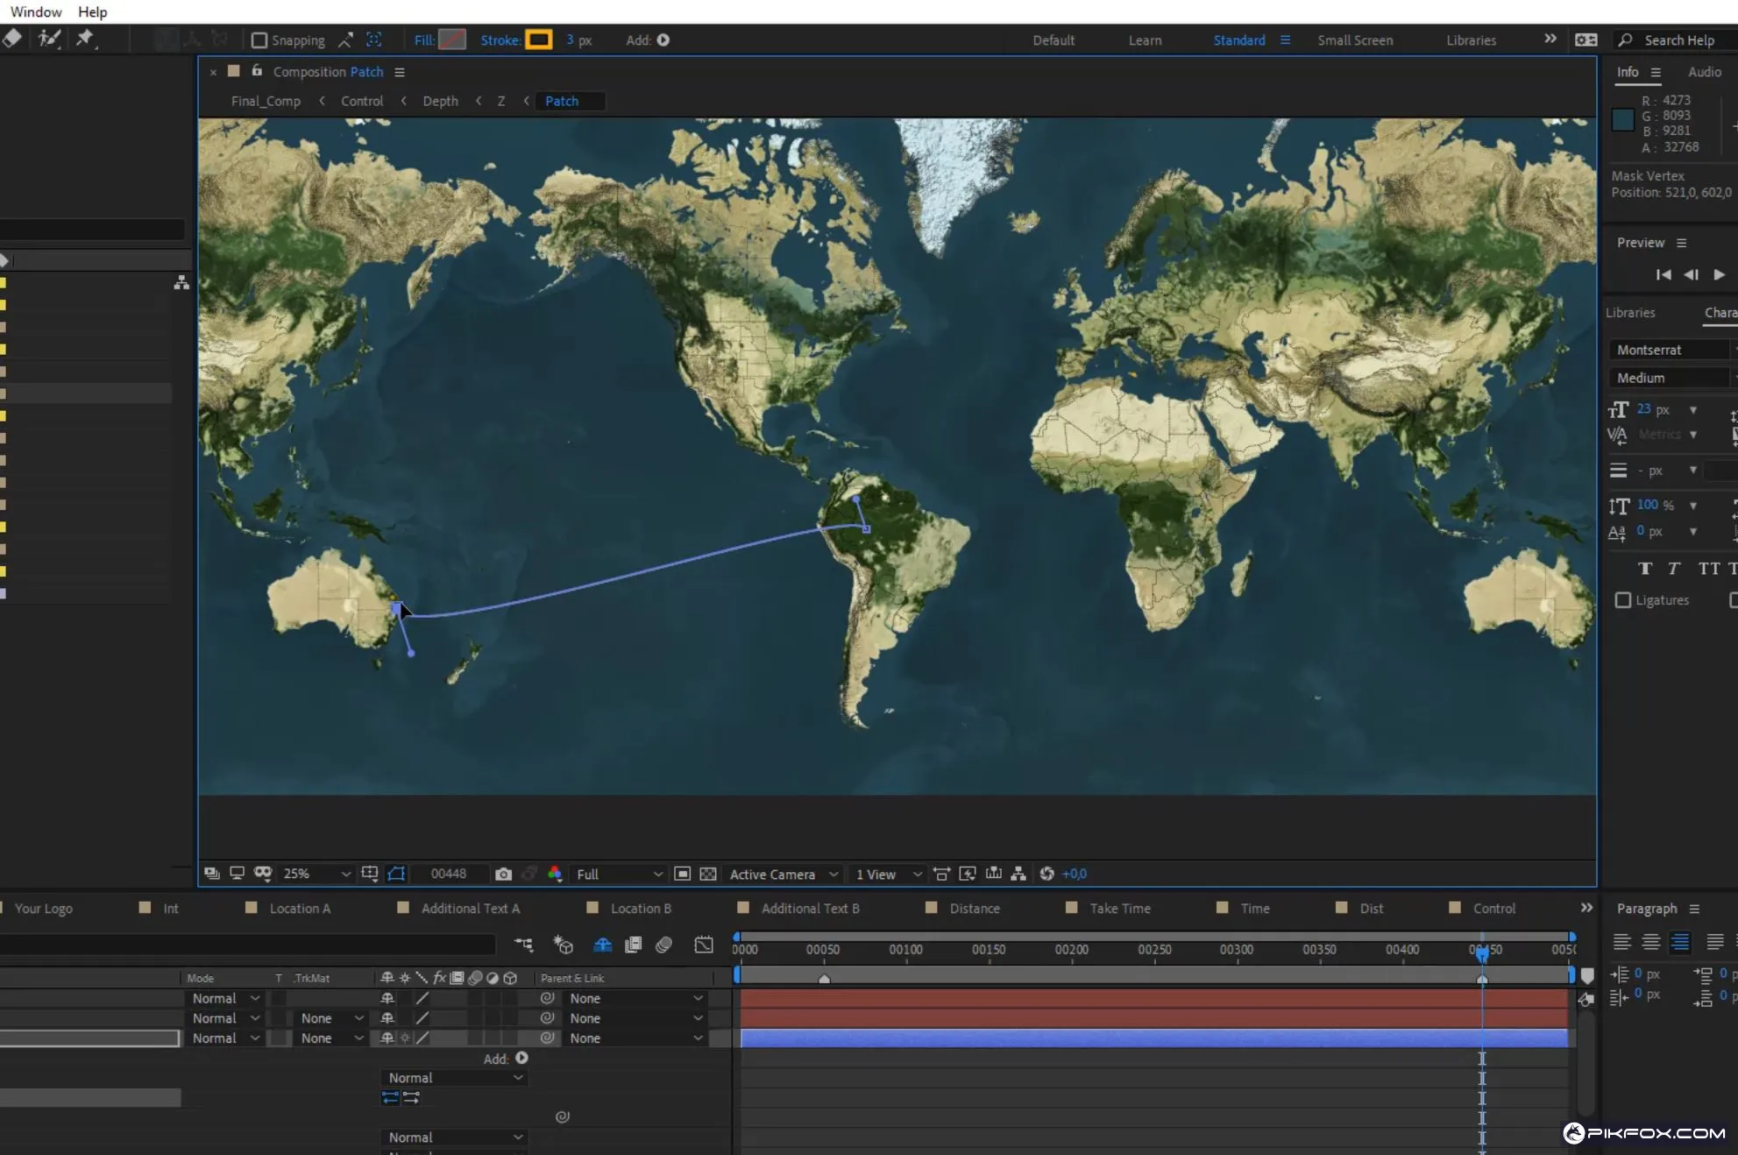Toggle Ligatures checkbox in Character panel
This screenshot has height=1155, width=1738.
point(1623,599)
